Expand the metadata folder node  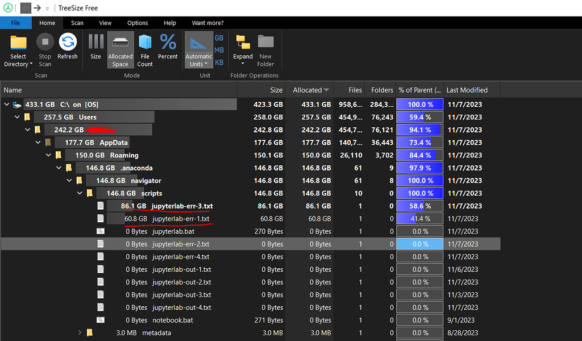tap(80, 333)
